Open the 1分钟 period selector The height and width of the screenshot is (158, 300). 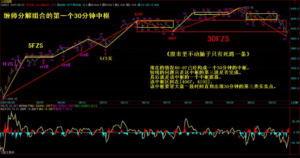tap(295, 103)
